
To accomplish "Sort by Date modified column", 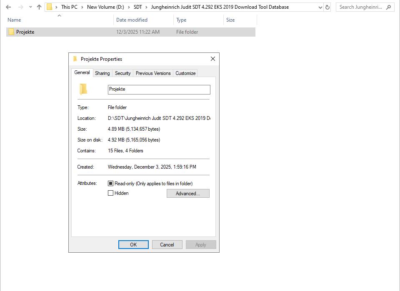I will click(x=132, y=20).
